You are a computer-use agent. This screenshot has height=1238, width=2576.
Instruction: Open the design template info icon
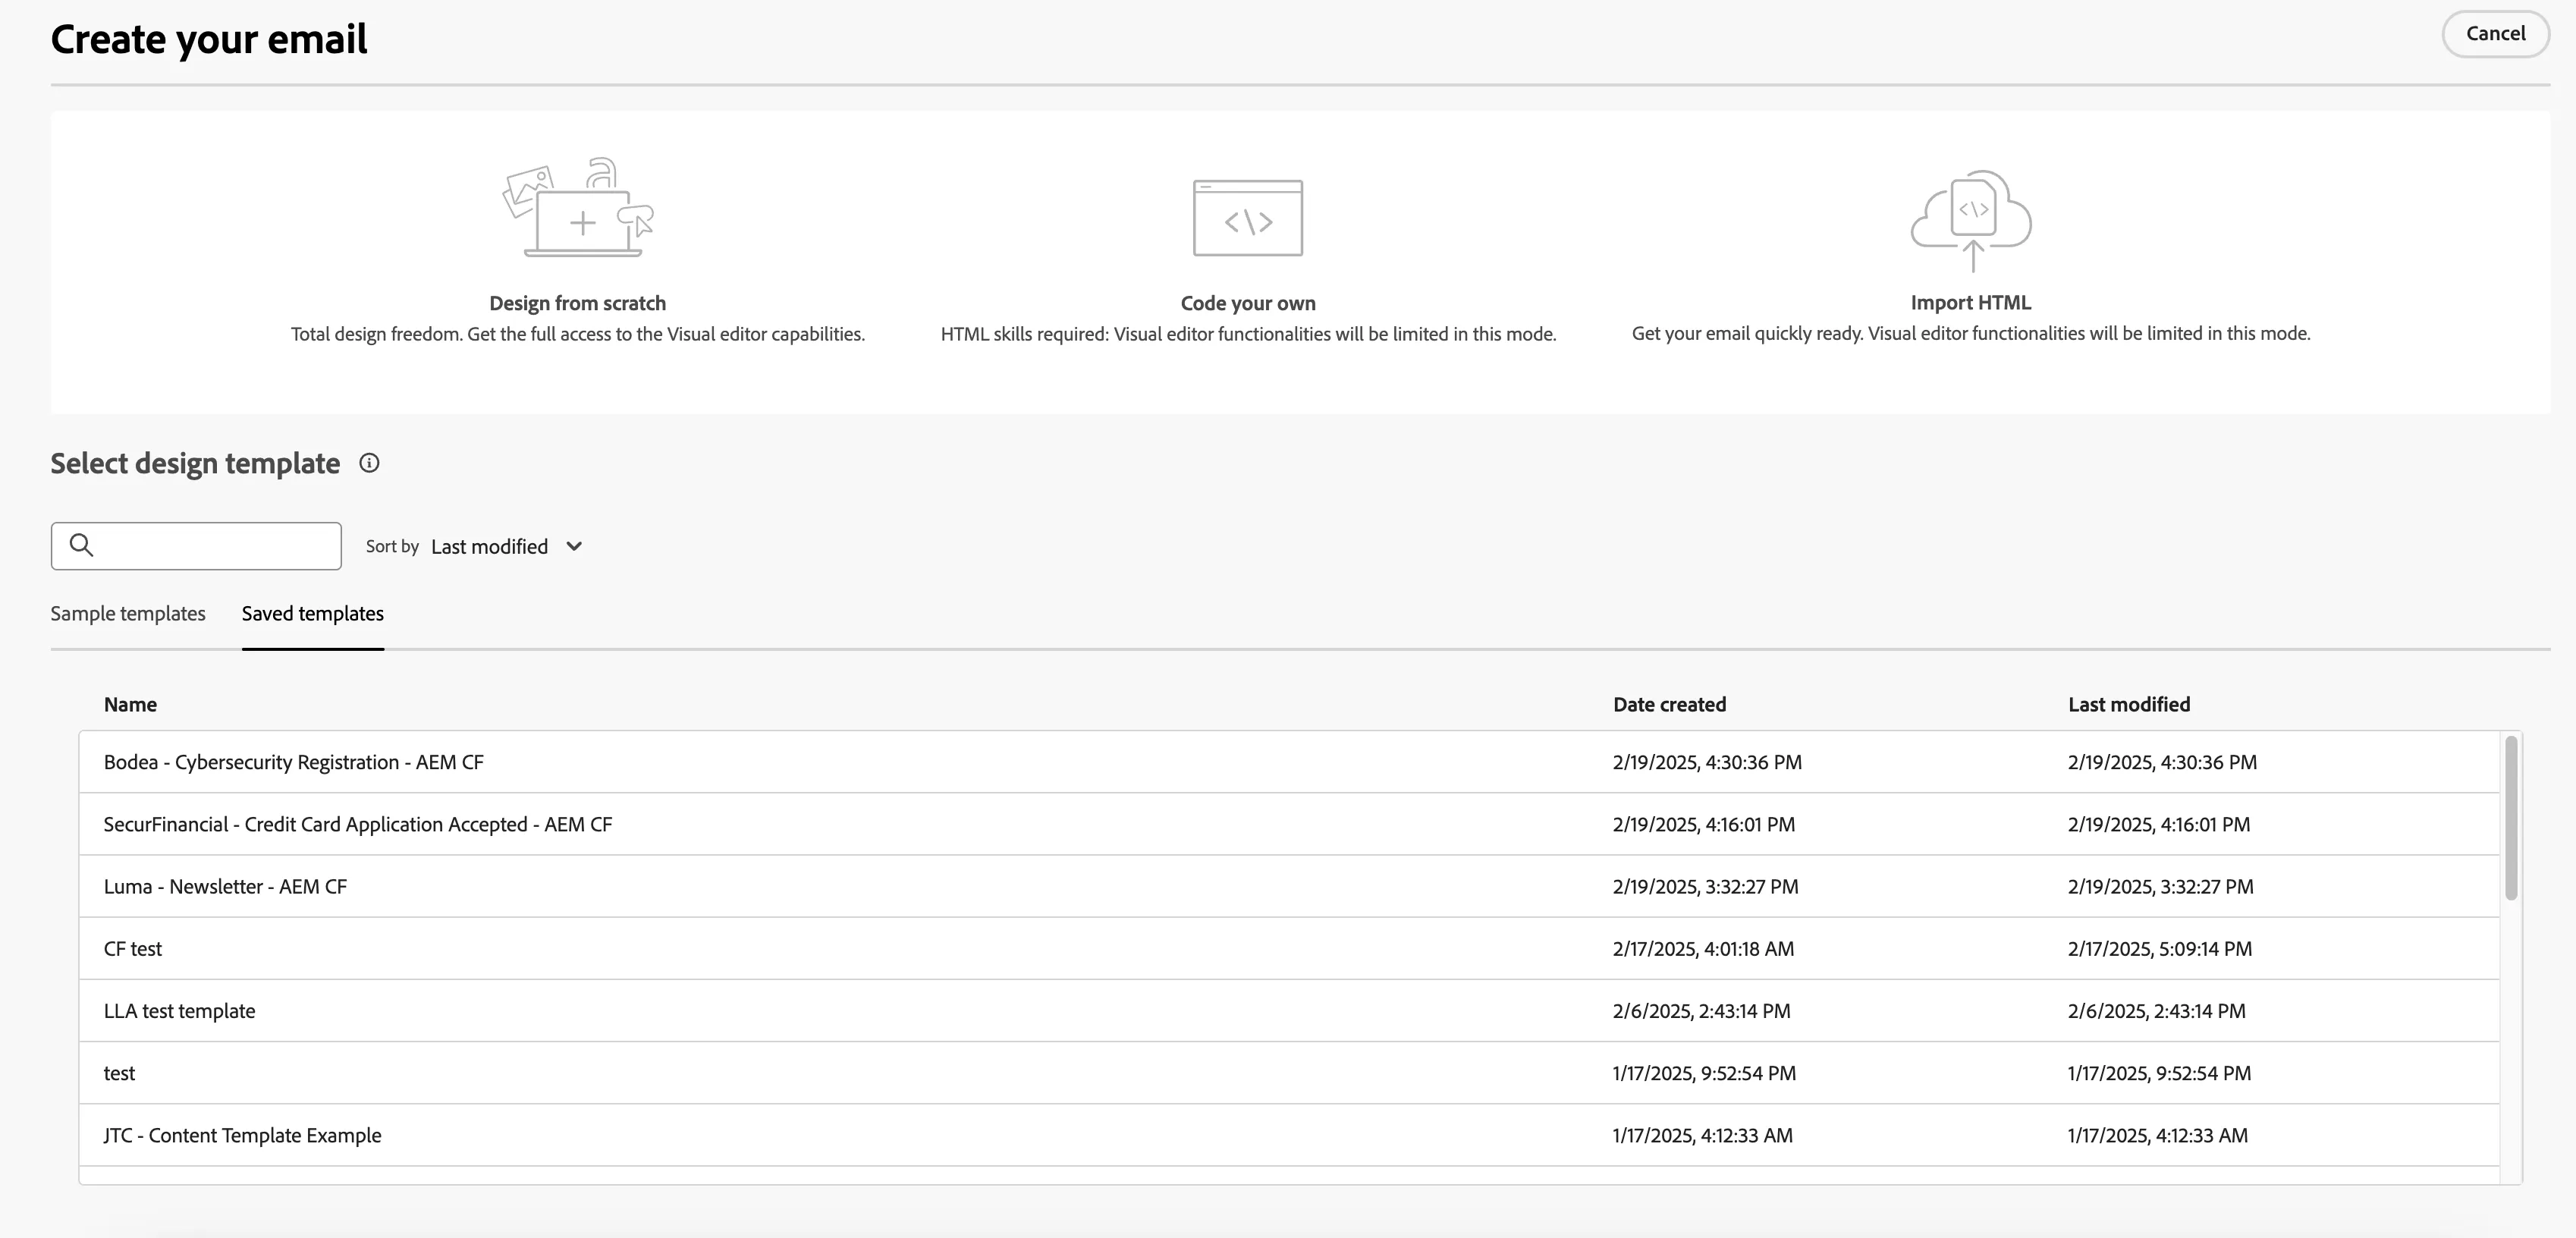point(369,463)
